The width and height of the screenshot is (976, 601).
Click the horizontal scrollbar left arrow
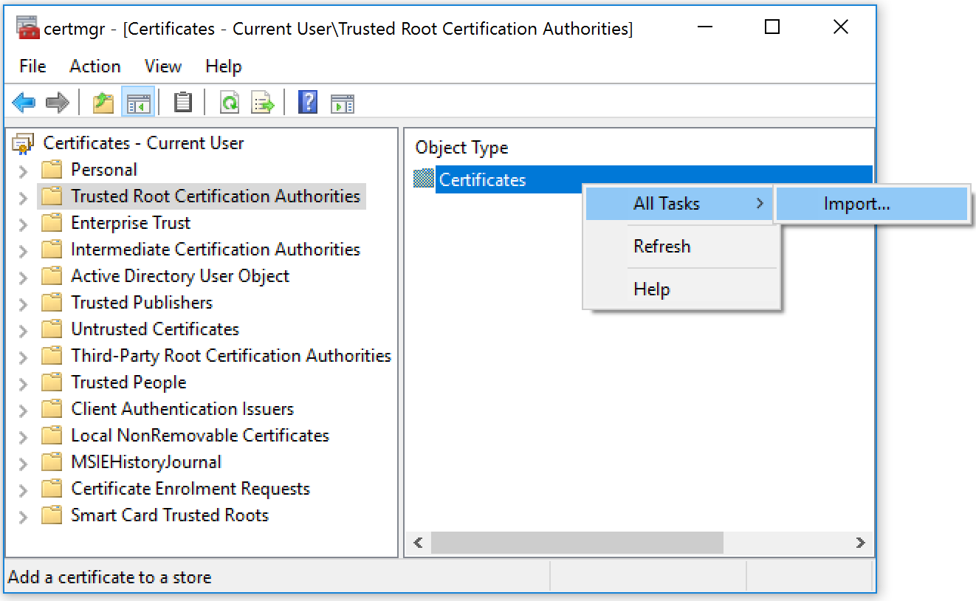(x=418, y=543)
